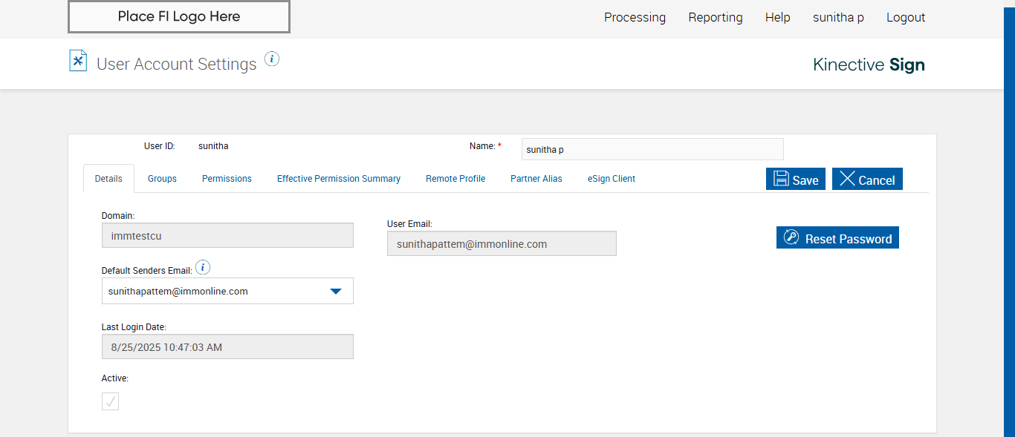Click info icon next to Default Senders Email
Viewport: 1015px width, 437px height.
click(203, 268)
